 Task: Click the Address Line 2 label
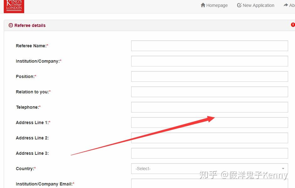(x=32, y=138)
